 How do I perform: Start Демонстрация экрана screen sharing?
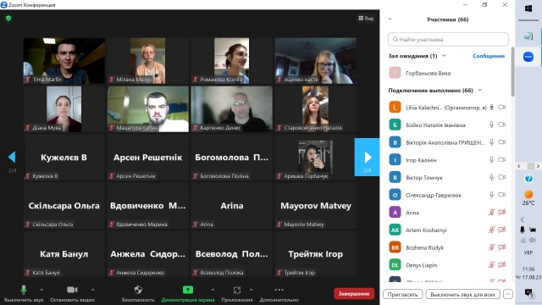pyautogui.click(x=188, y=294)
